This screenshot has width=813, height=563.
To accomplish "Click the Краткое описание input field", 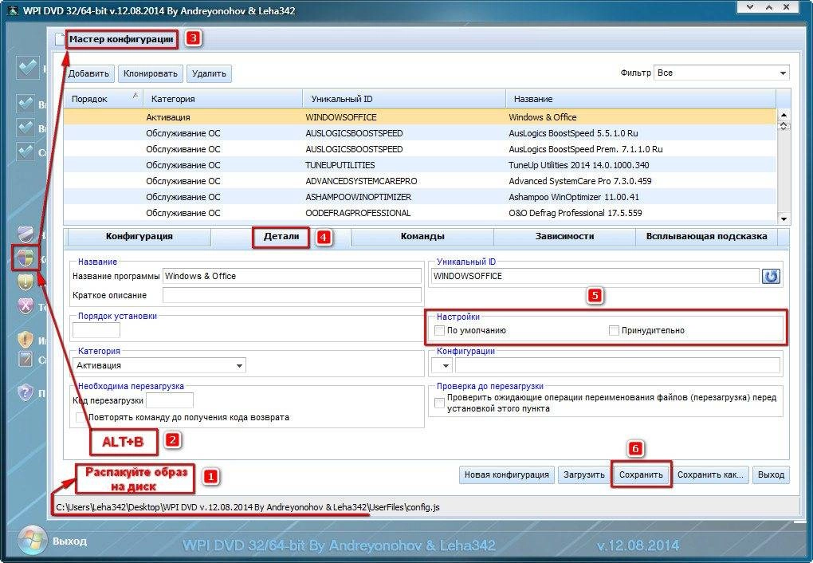I will [292, 295].
